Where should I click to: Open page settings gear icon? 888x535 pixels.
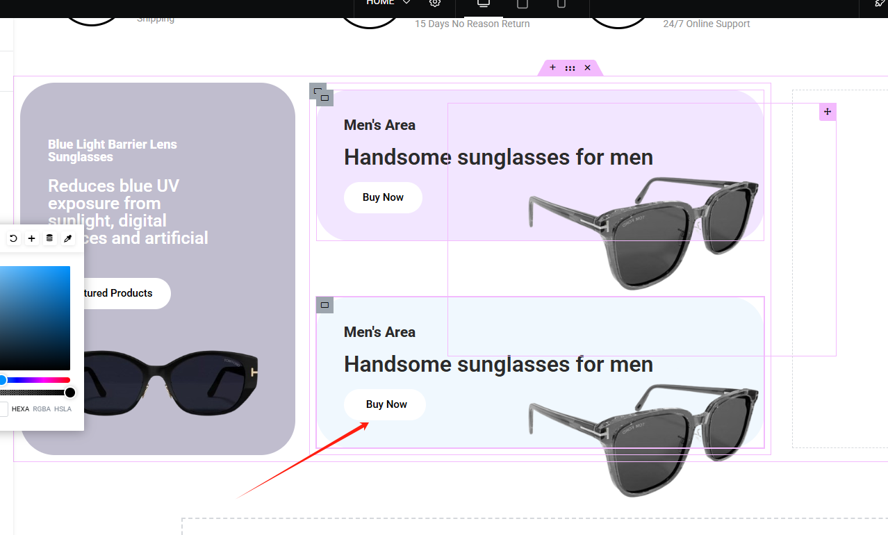[435, 3]
